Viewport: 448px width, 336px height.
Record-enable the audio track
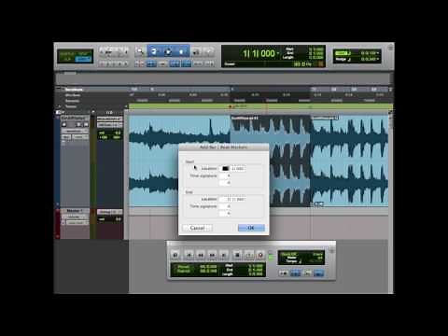click(x=64, y=125)
